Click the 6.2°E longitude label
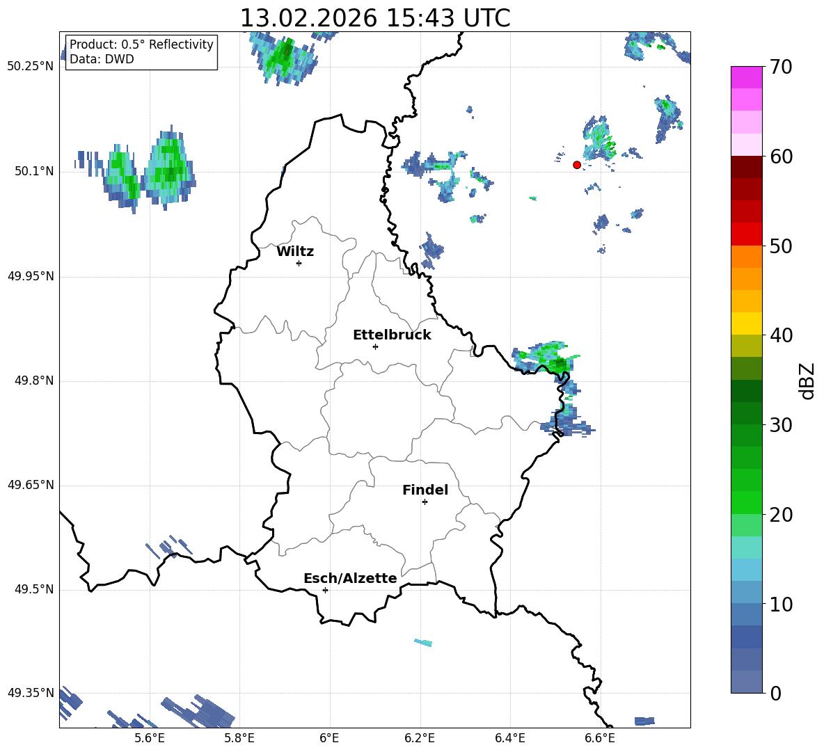This screenshot has height=752, width=824. (x=420, y=738)
